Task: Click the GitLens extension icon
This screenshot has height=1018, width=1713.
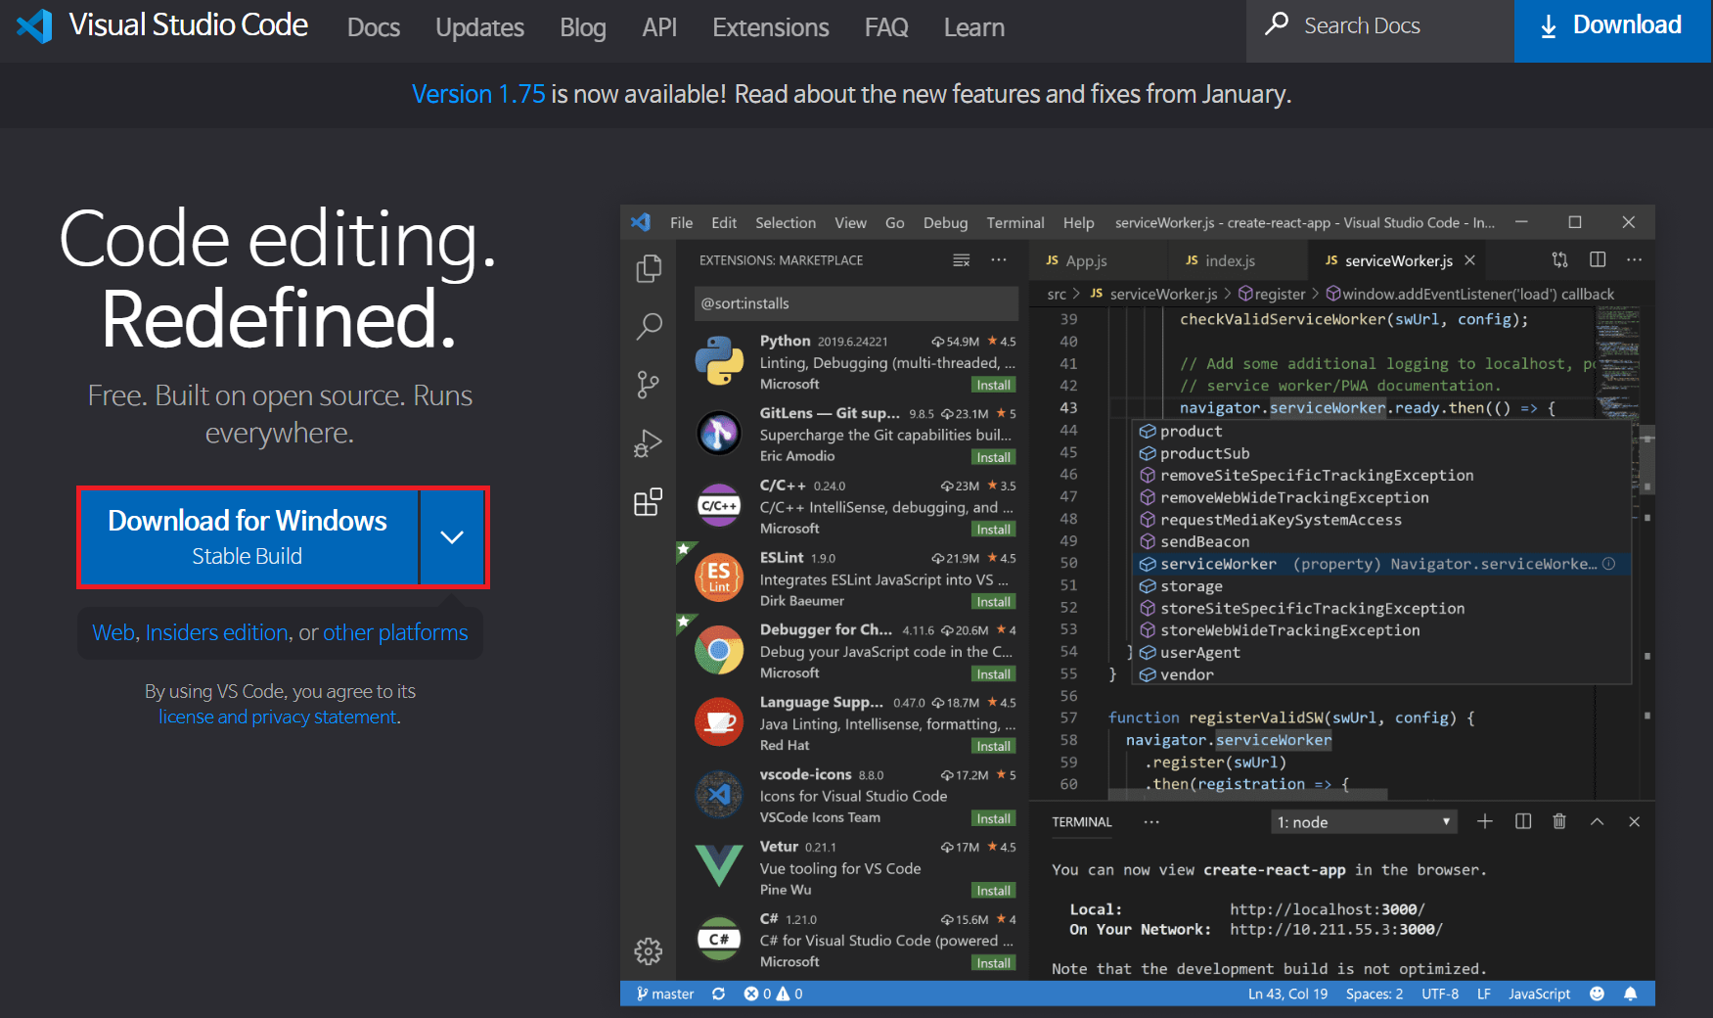Action: [719, 433]
